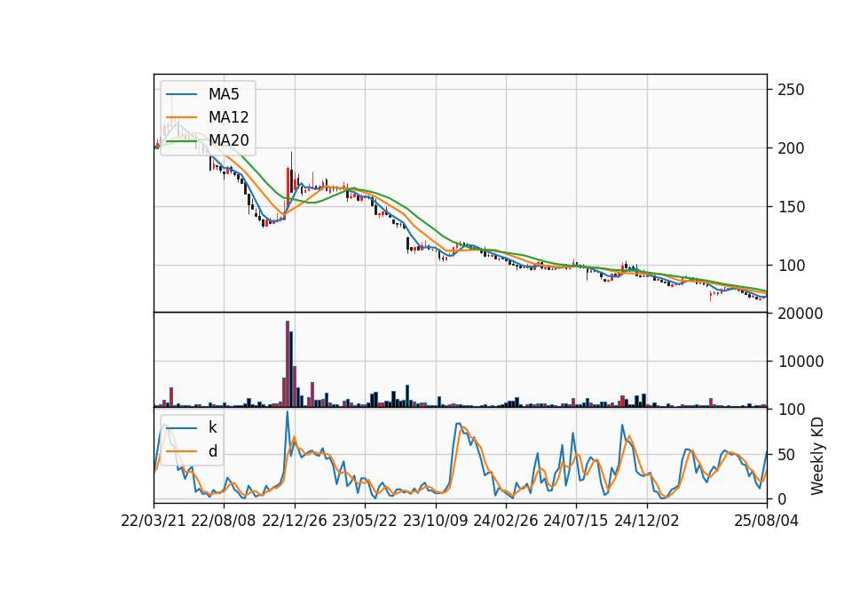Click the 23/10/09 date tick label

pos(435,521)
